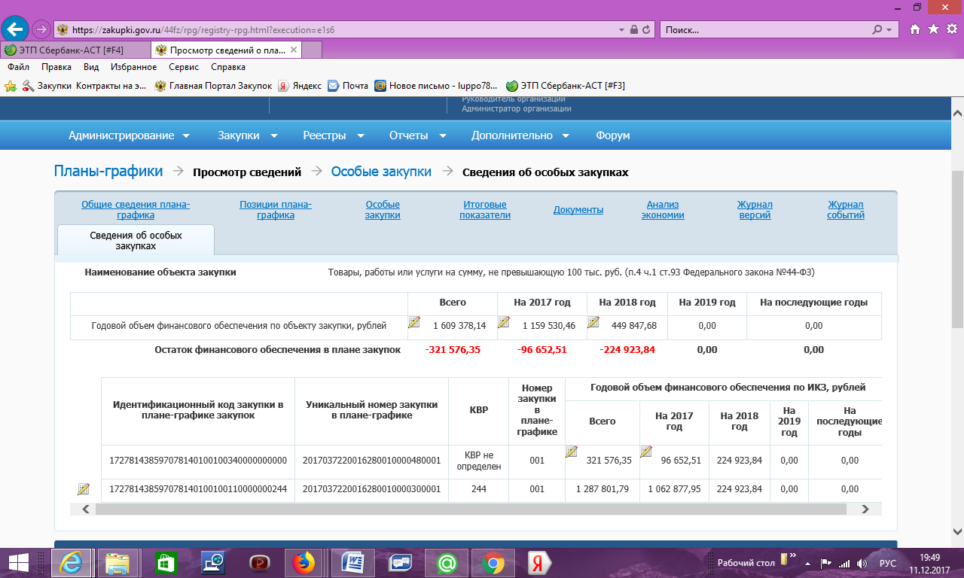Open the Избранное menu

click(x=133, y=67)
